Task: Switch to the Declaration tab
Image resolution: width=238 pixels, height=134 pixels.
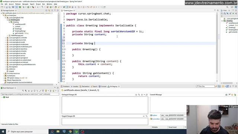Action: pyautogui.click(x=84, y=86)
